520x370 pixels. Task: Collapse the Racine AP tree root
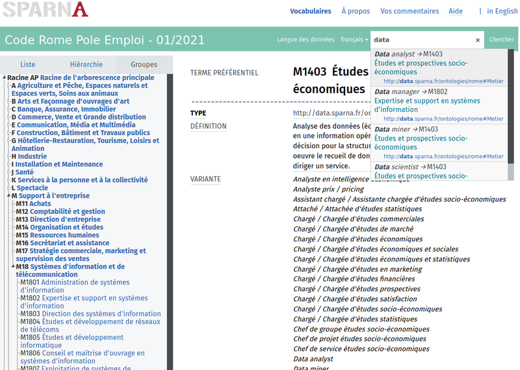tap(5, 77)
